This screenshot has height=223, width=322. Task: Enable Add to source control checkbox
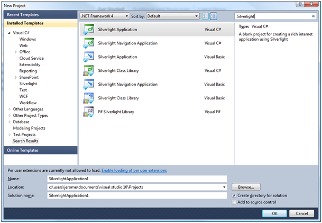coord(234,202)
